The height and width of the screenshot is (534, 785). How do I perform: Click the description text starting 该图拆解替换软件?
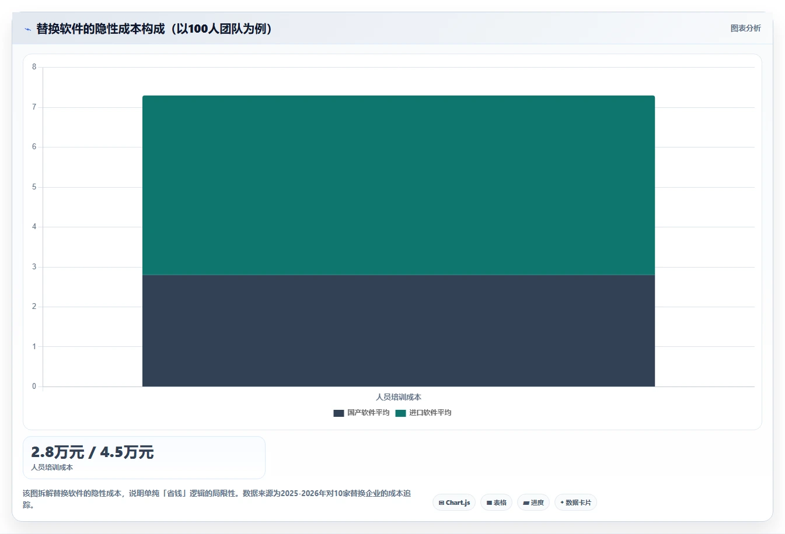[217, 499]
